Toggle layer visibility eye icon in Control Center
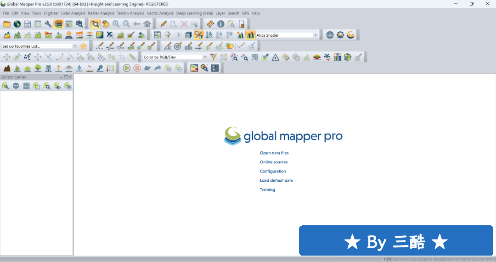The width and height of the screenshot is (496, 262). pyautogui.click(x=57, y=86)
